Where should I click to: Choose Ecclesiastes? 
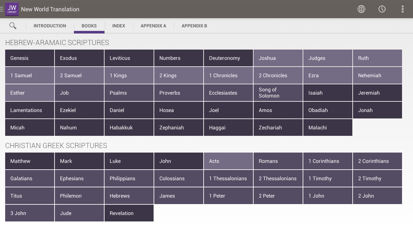[228, 93]
